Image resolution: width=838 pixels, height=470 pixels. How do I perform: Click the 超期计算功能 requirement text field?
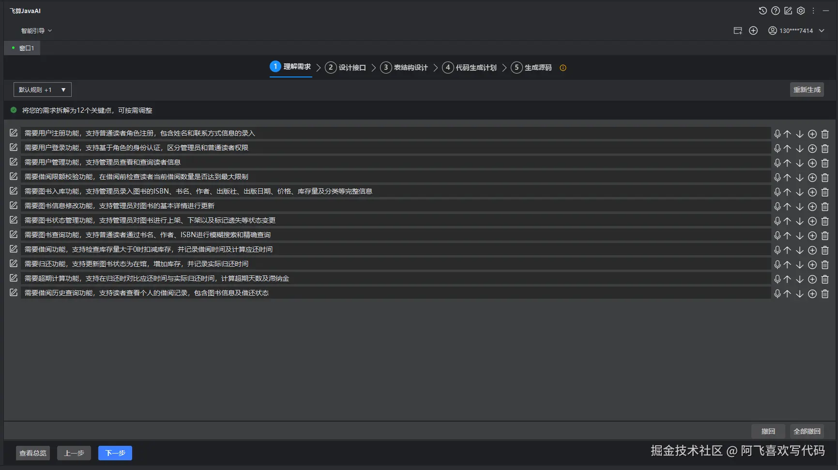pyautogui.click(x=396, y=278)
